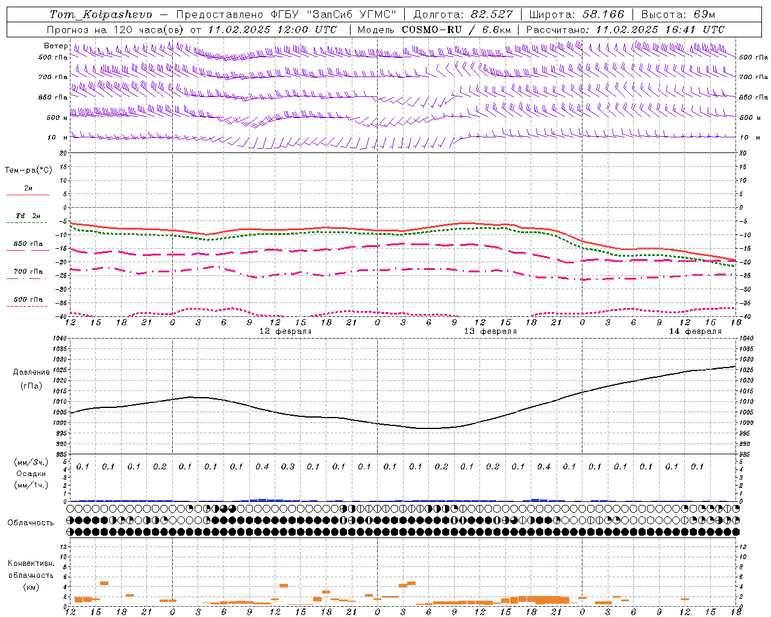Click the forecast start 11.02.2025 12:00 UTC
This screenshot has height=617, width=771.
tap(273, 30)
